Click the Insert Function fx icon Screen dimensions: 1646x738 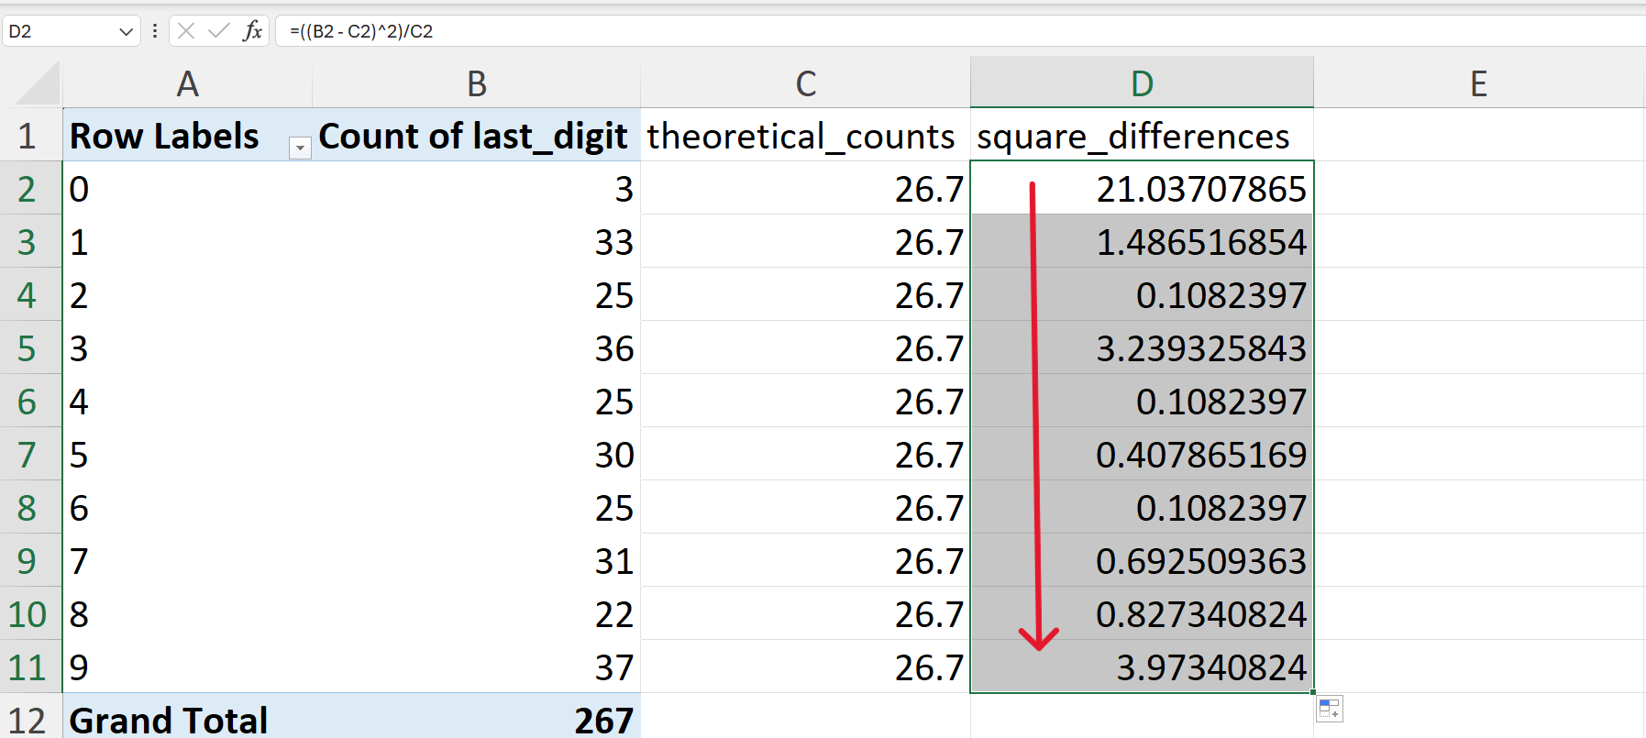tap(252, 31)
